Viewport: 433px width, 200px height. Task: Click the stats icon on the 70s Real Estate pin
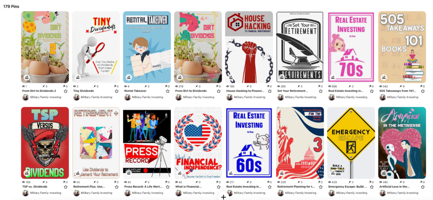tap(332, 78)
